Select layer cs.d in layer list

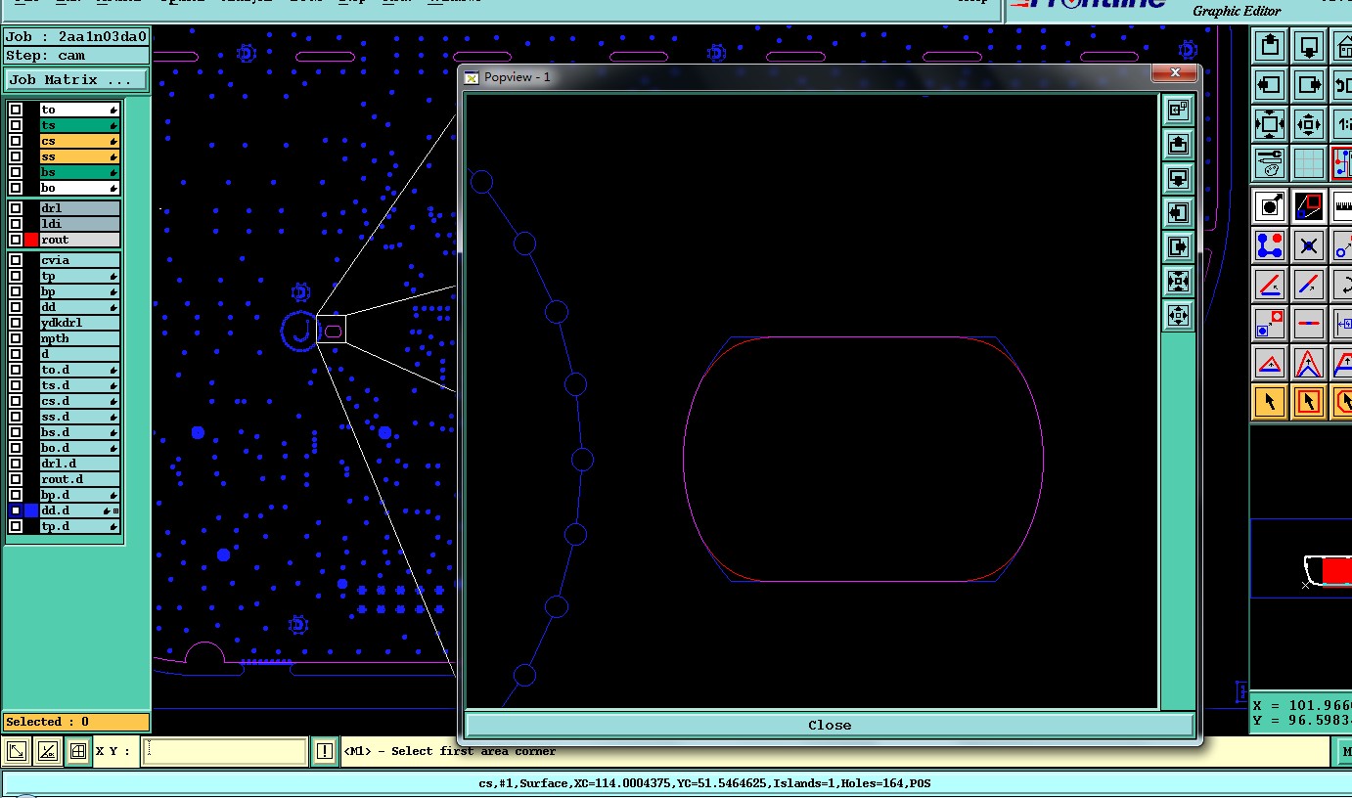pyautogui.click(x=79, y=401)
